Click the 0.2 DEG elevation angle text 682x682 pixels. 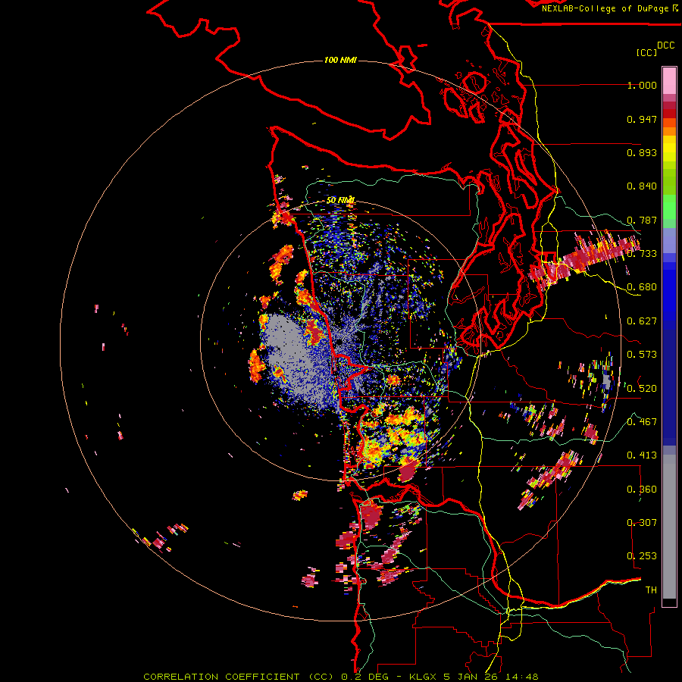364,677
